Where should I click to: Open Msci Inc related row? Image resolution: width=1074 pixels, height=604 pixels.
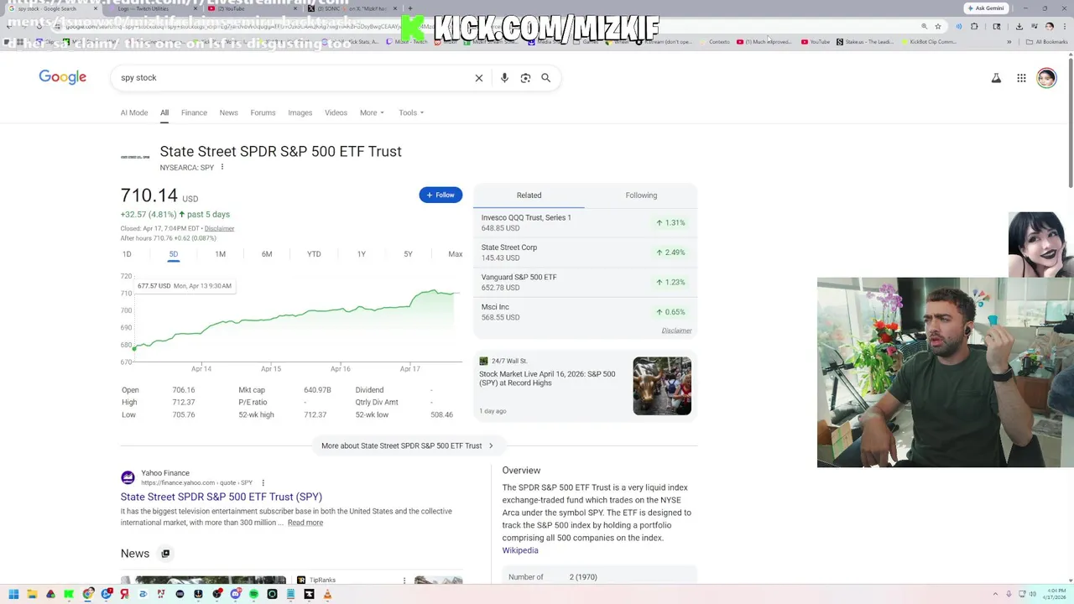coord(585,312)
